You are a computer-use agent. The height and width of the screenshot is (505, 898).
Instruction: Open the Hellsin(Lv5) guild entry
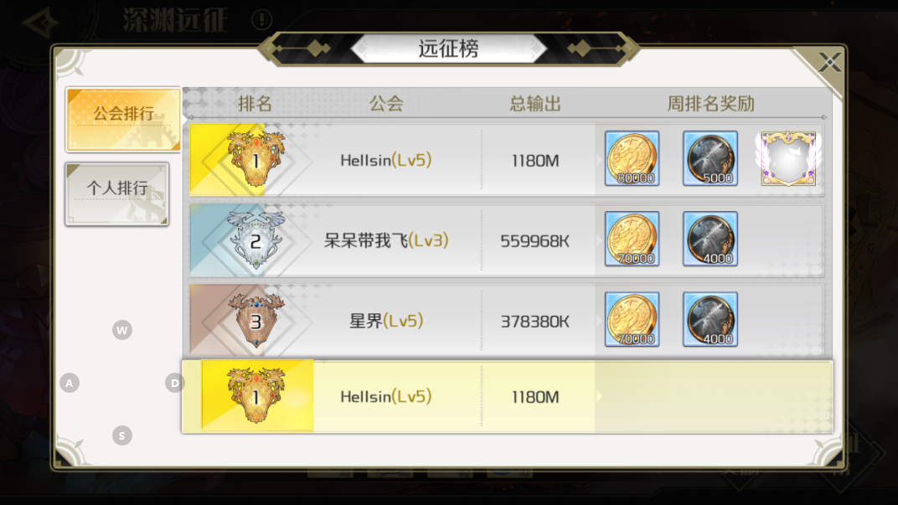(385, 160)
